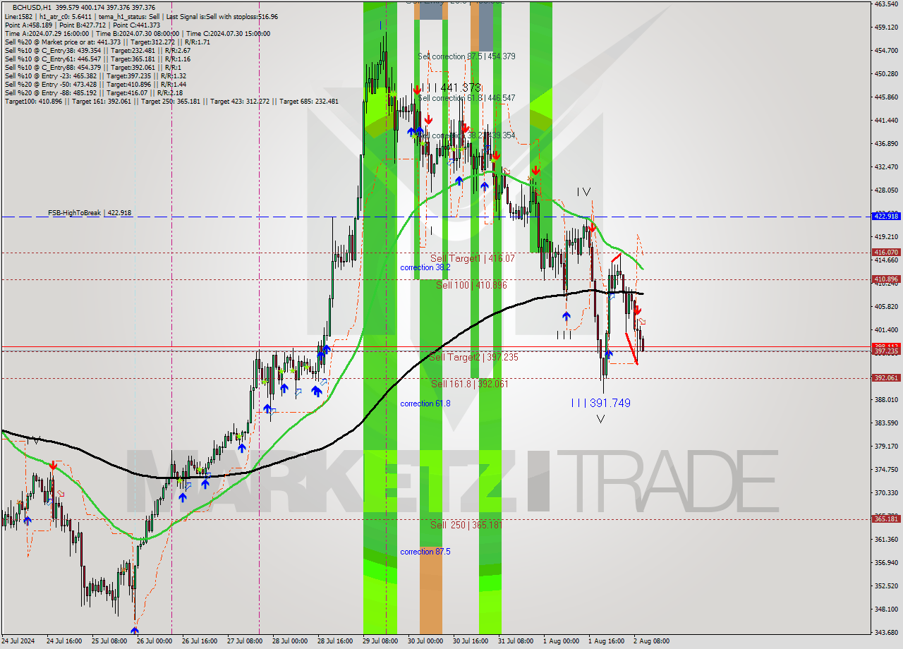
Task: Click the 441.440 price axis value
Action: click(x=885, y=121)
